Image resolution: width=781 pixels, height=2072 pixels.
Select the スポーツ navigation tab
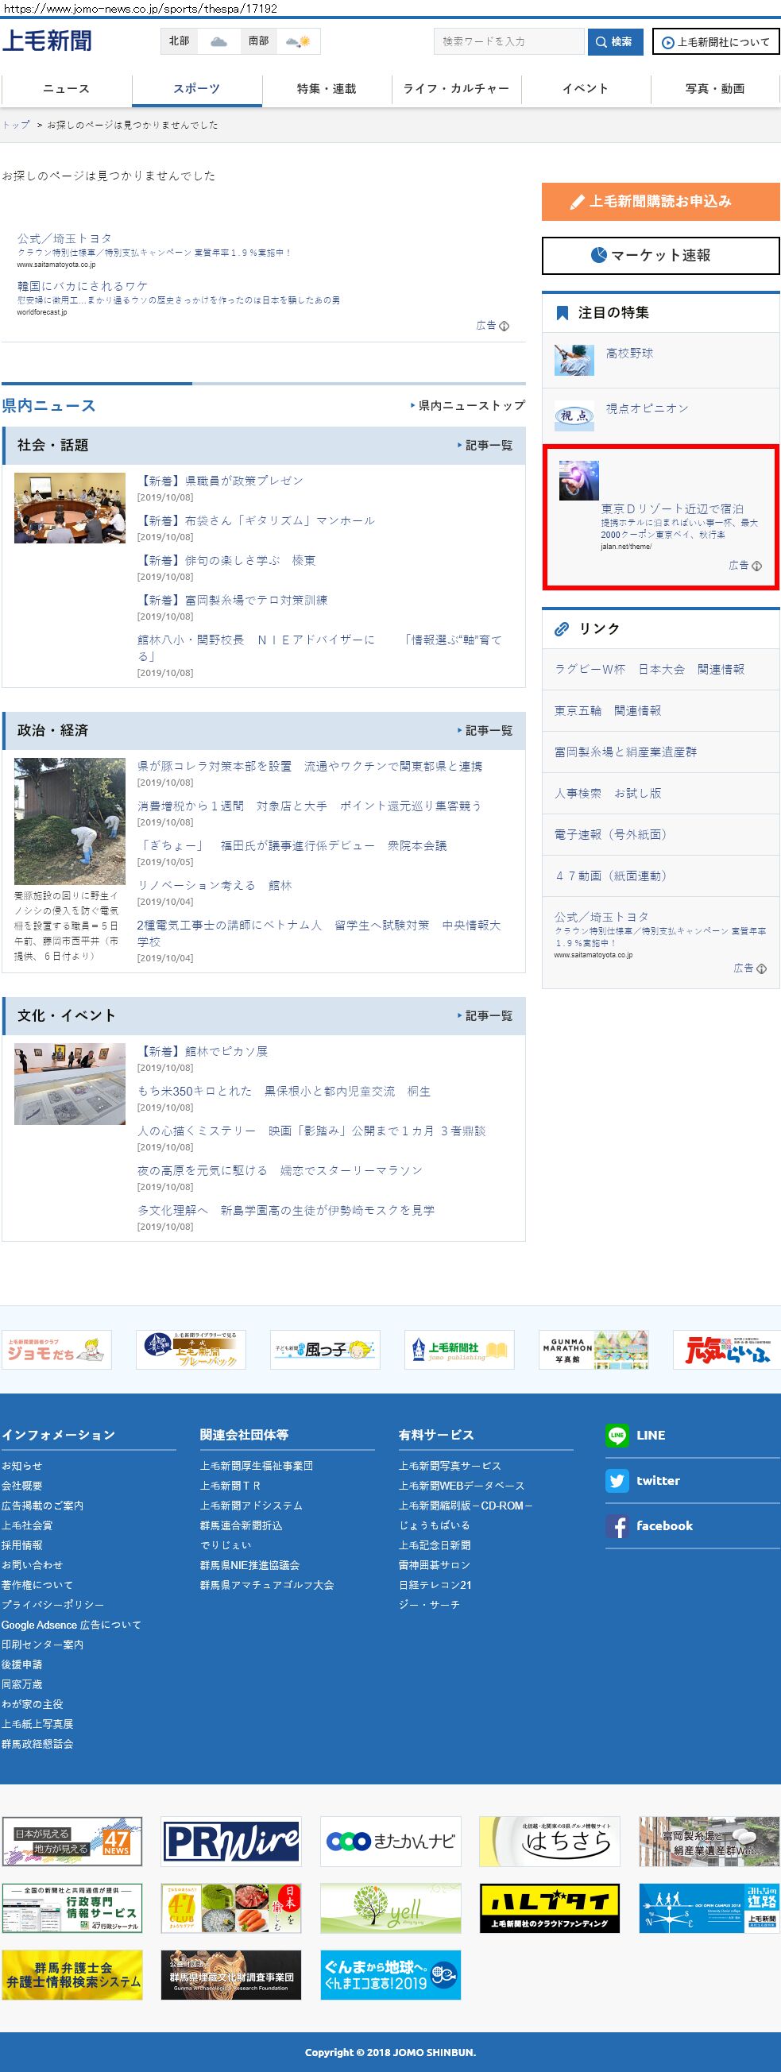coord(197,88)
